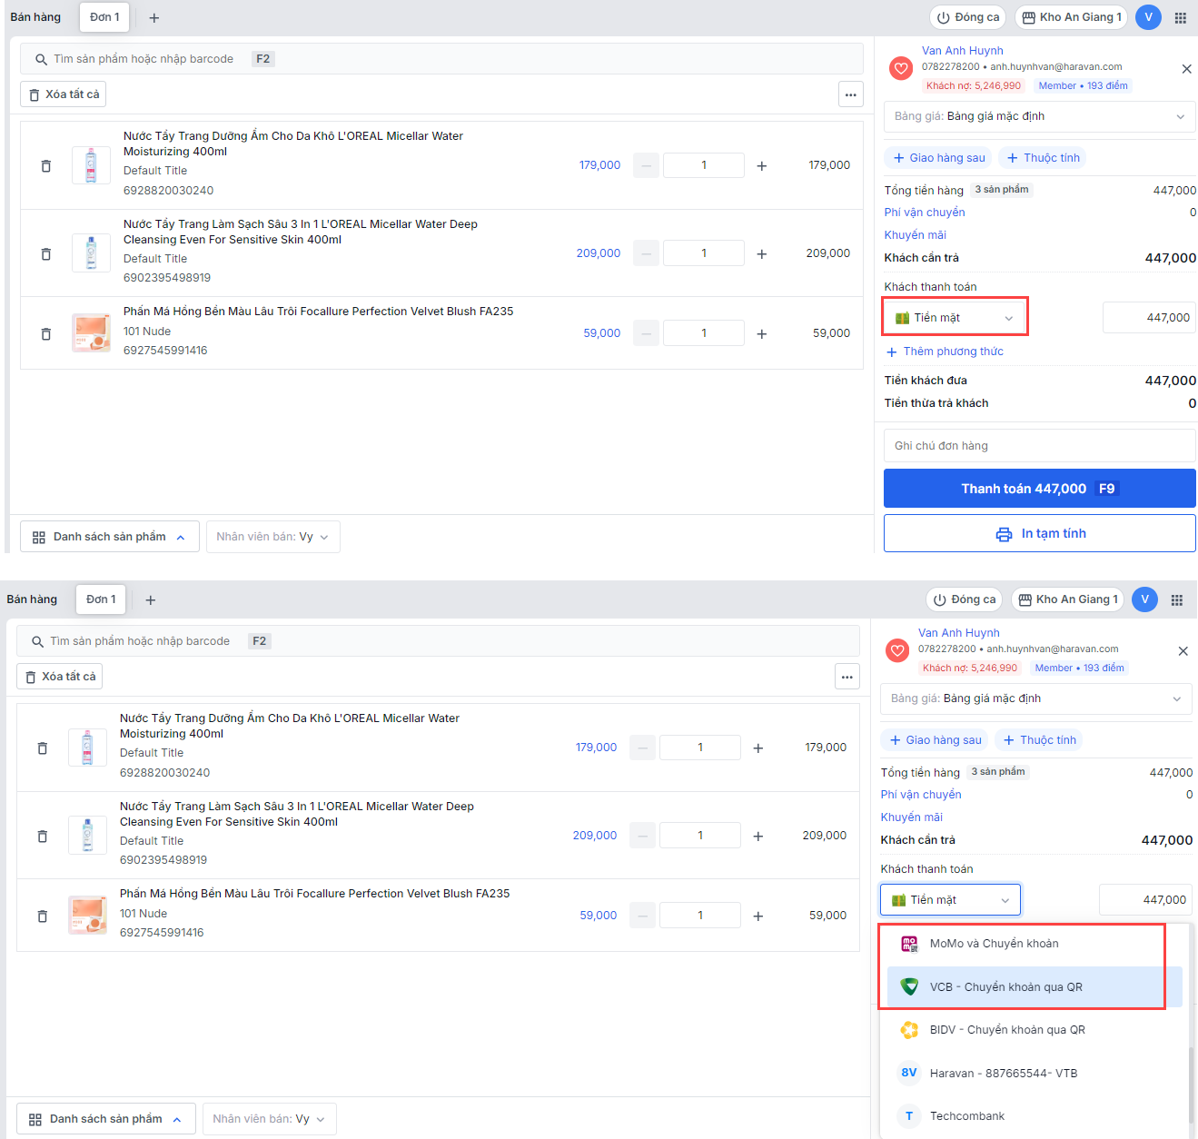Expand Bảng giá mặc định dropdown in upper panel
Viewport: 1198px width, 1139px height.
(1039, 116)
